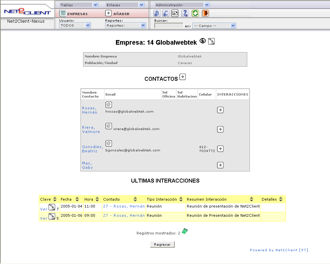This screenshot has width=330, height=264.
Task: Click the orange logout door icon
Action: click(205, 13)
